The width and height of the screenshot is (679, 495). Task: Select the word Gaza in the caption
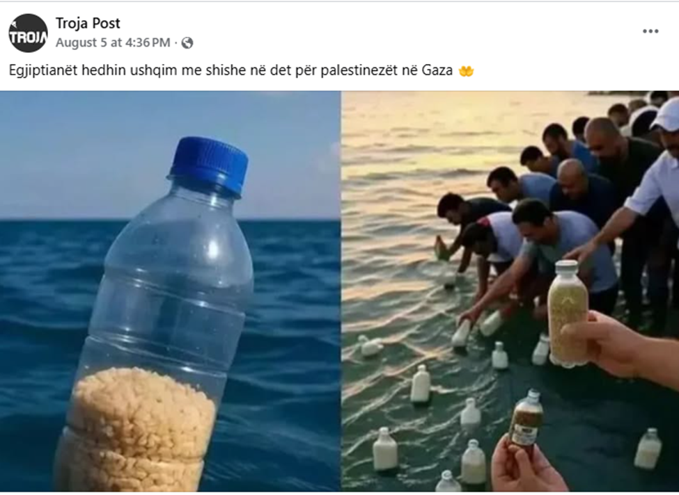click(437, 70)
